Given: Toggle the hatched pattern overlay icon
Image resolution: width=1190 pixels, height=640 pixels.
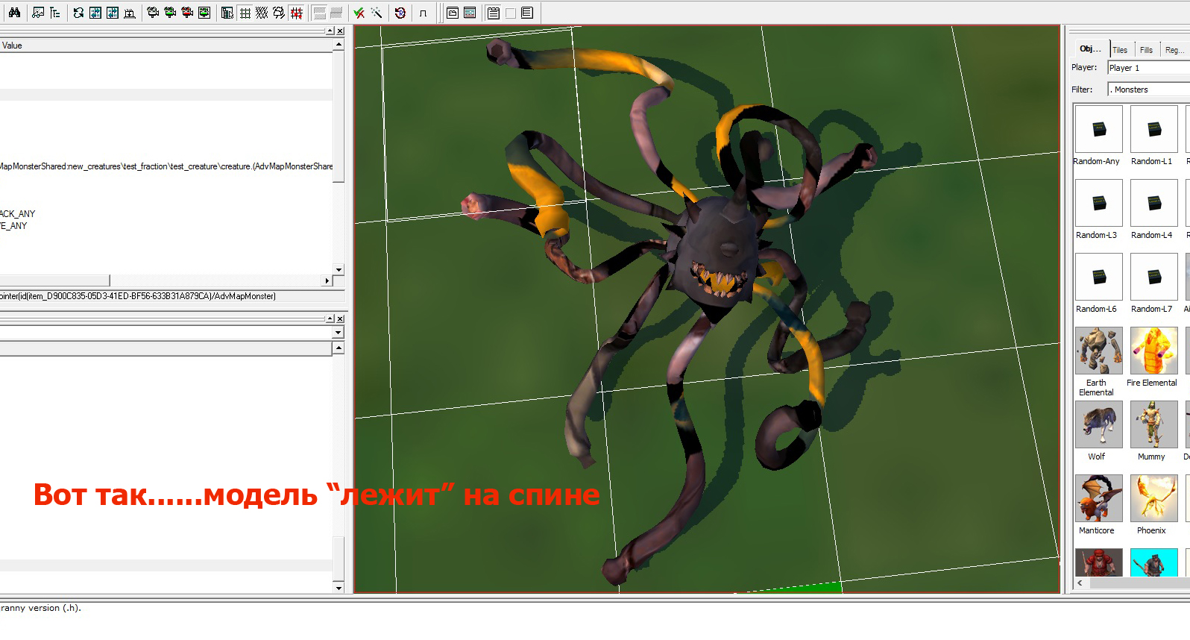Looking at the screenshot, I should click(x=262, y=13).
